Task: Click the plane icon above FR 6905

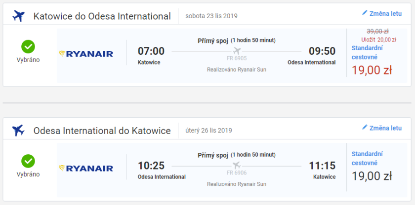Action: 236,51
